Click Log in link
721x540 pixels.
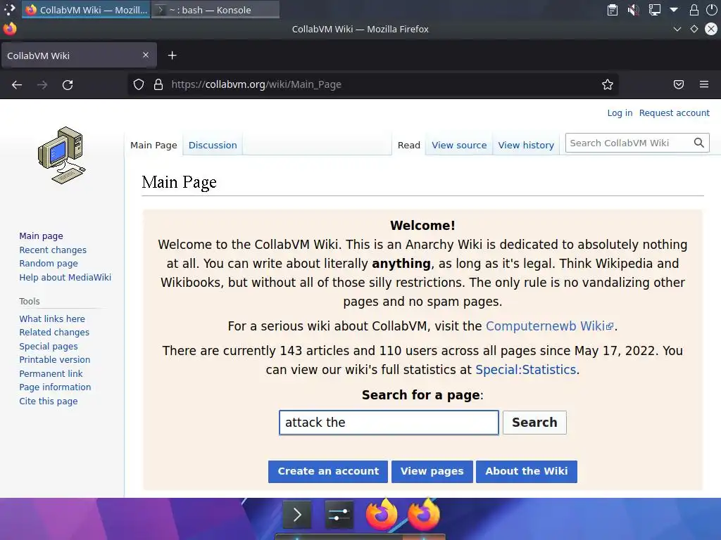[620, 113]
